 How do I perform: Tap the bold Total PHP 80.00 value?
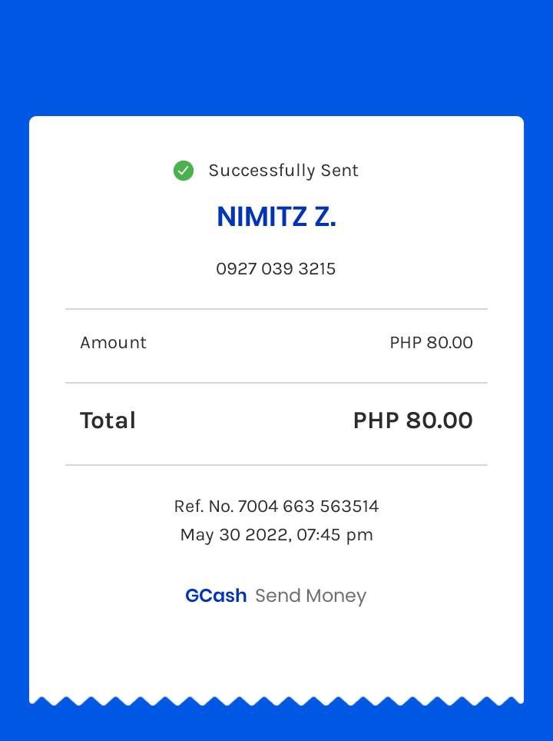point(412,420)
